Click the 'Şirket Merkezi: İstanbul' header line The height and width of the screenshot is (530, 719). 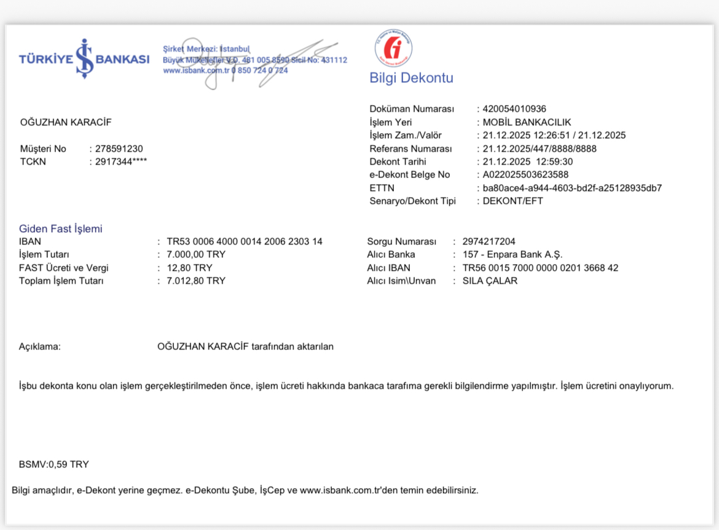[206, 49]
